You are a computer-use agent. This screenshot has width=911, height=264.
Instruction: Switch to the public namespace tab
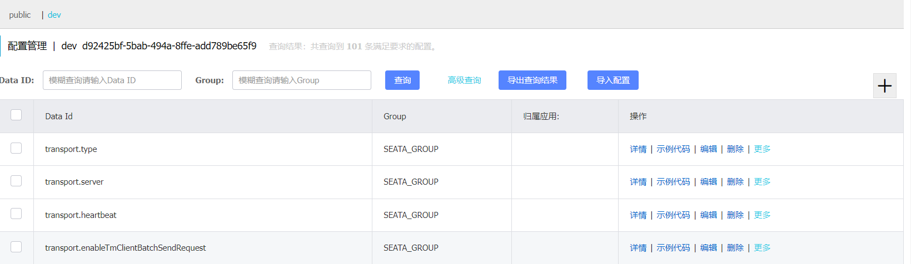(20, 15)
